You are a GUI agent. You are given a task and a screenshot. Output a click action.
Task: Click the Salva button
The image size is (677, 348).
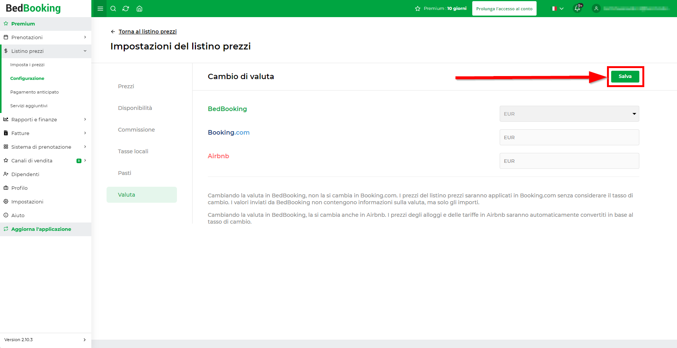click(625, 76)
